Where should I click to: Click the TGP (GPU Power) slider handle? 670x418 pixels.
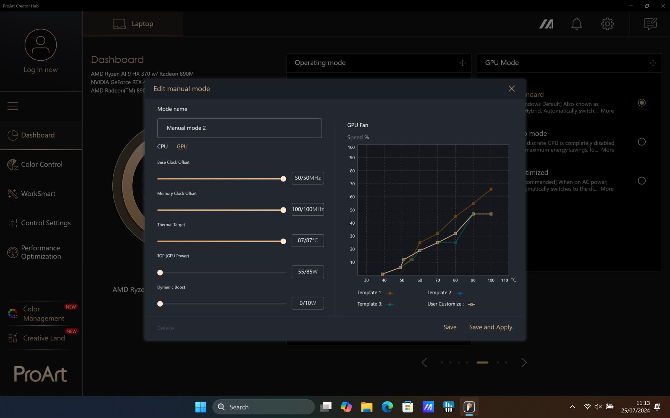click(x=160, y=273)
